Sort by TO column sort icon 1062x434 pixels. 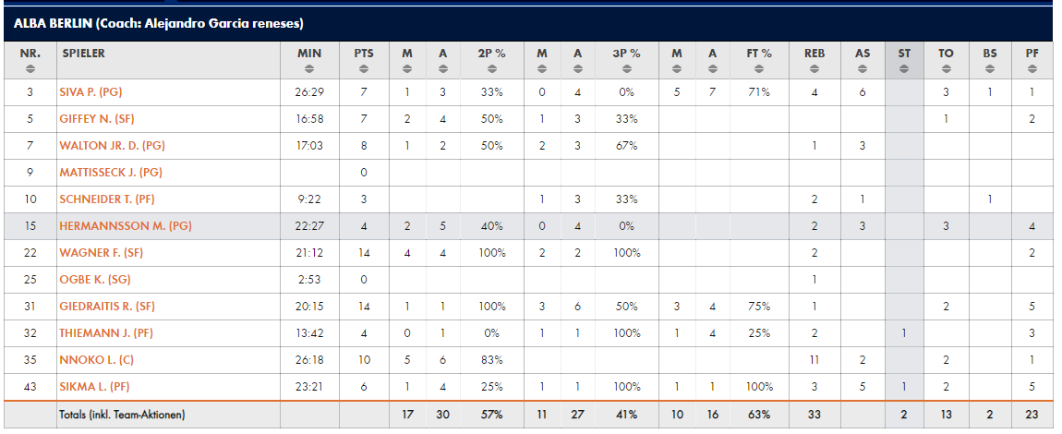pyautogui.click(x=947, y=69)
